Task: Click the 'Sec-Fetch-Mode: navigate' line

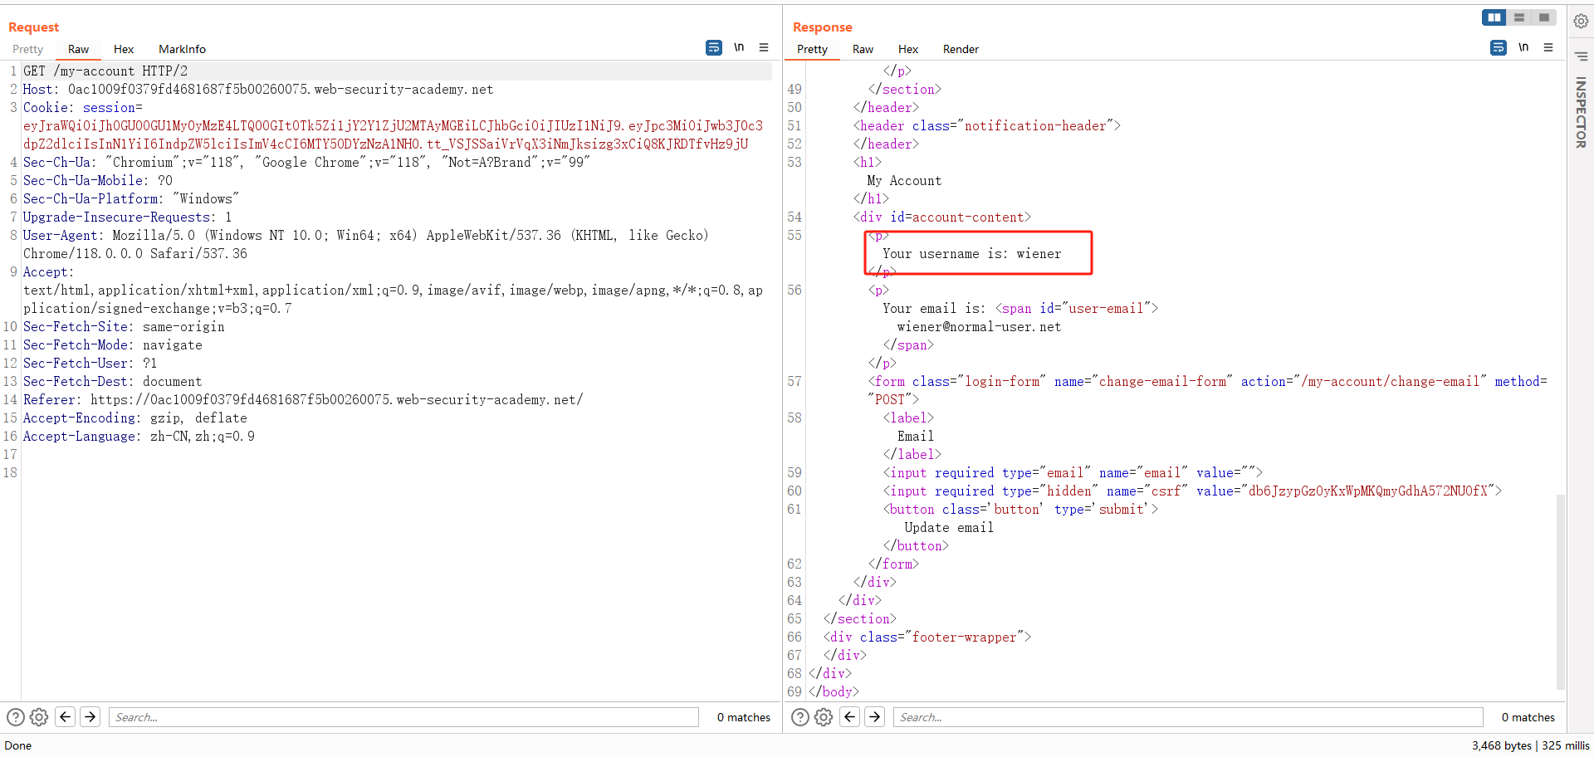Action: pyautogui.click(x=113, y=345)
